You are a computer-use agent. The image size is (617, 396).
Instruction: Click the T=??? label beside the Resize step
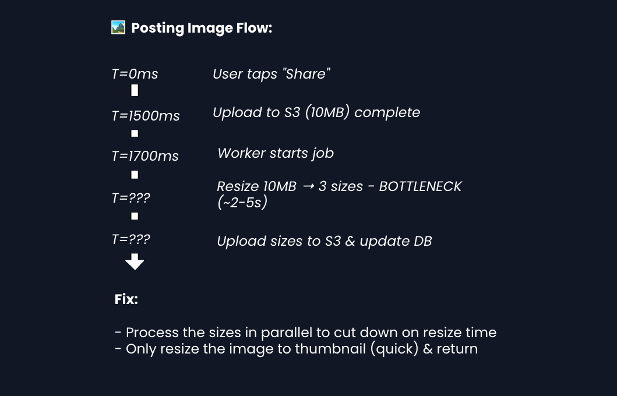tap(131, 198)
